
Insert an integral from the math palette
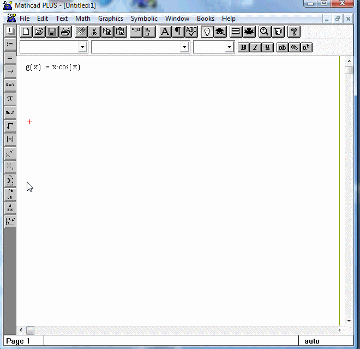tap(10, 194)
